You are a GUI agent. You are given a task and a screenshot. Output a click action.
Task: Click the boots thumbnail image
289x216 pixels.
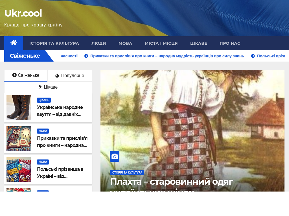coord(19,108)
